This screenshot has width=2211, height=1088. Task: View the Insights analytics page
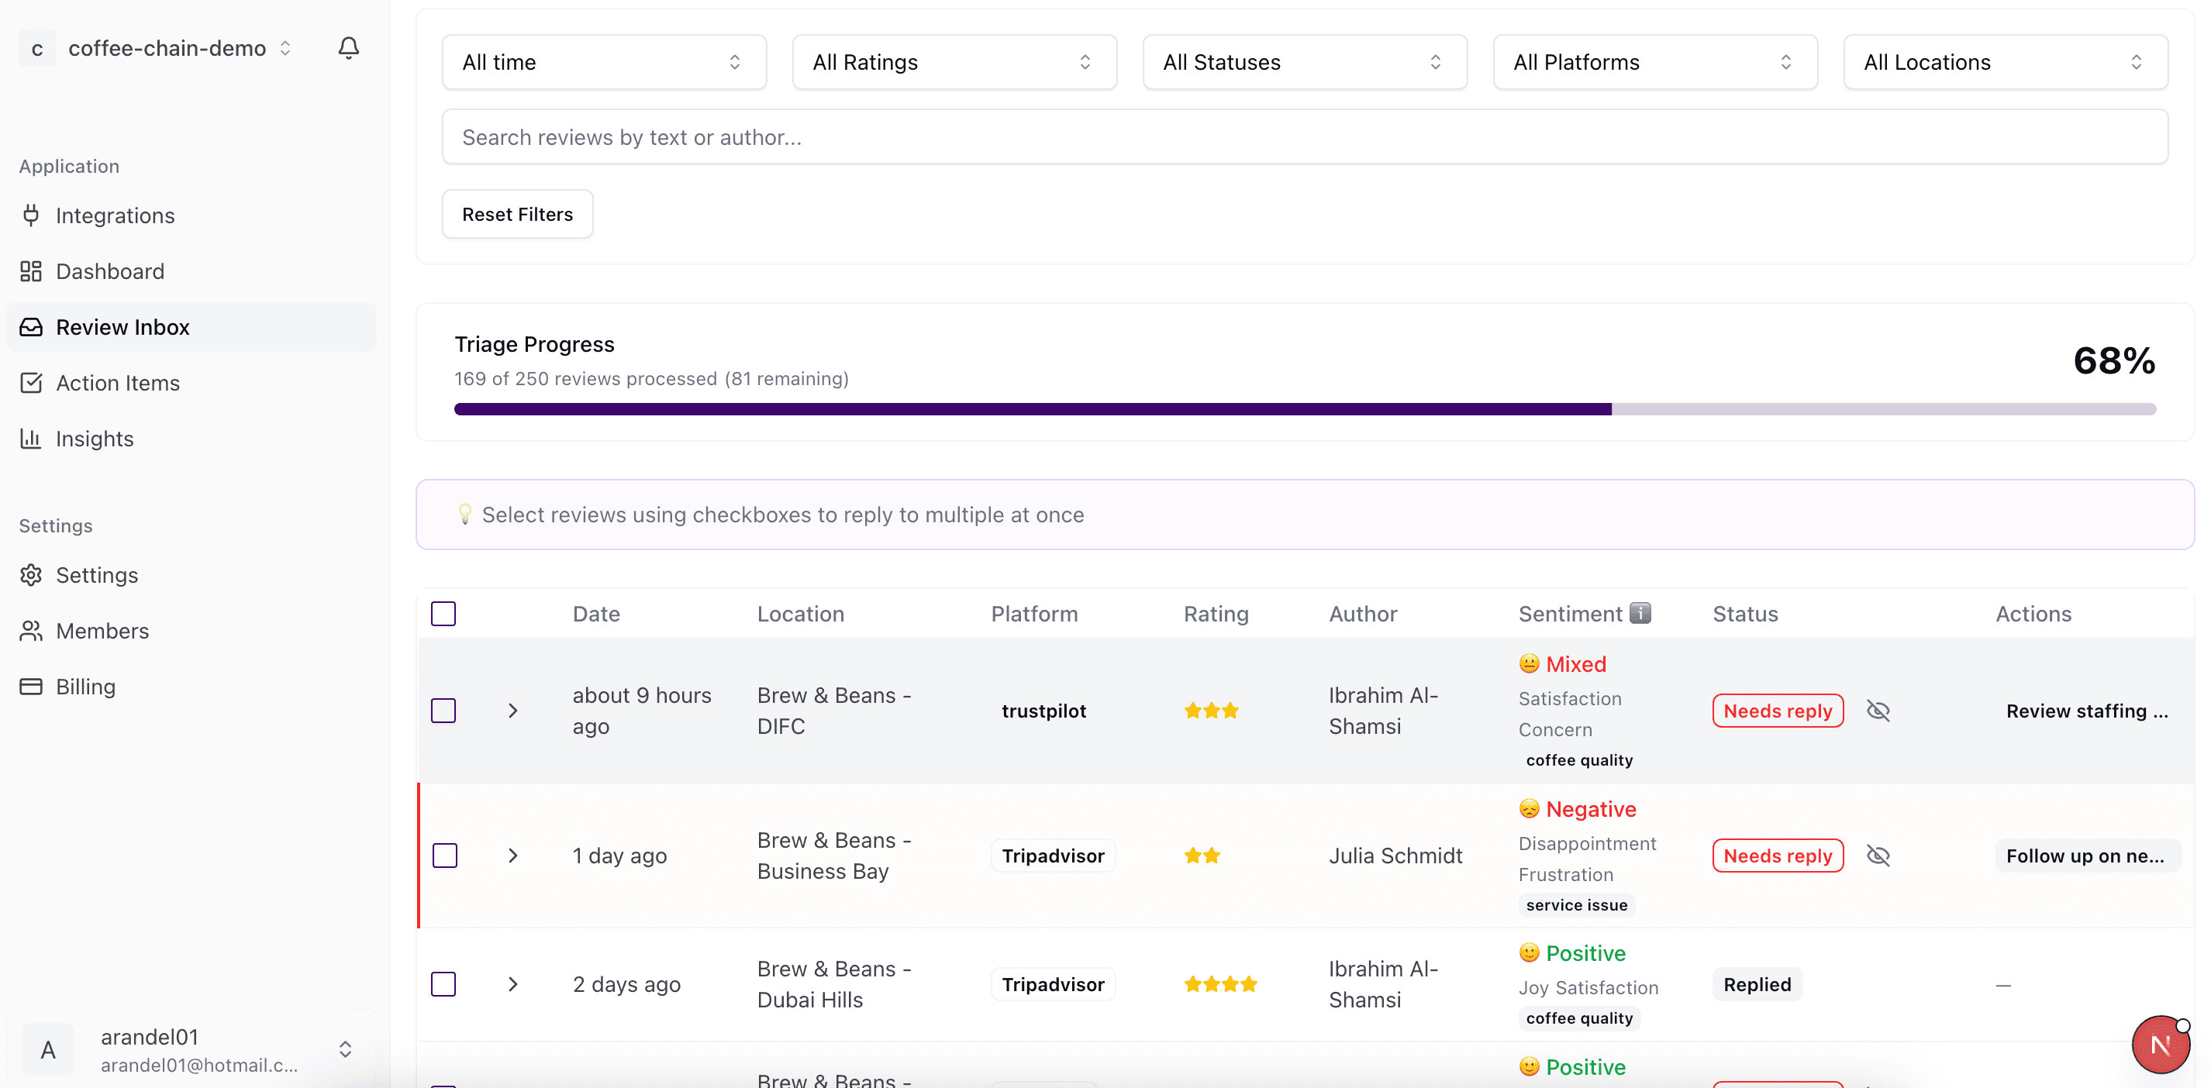95,439
